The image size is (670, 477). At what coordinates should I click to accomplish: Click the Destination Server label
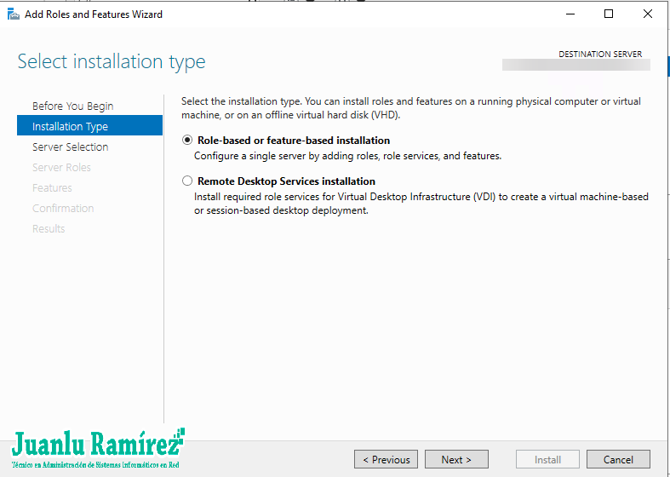600,55
